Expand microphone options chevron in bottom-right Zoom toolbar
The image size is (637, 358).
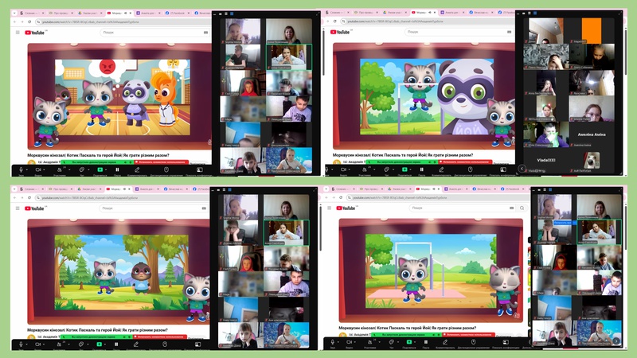pyautogui.click(x=338, y=342)
